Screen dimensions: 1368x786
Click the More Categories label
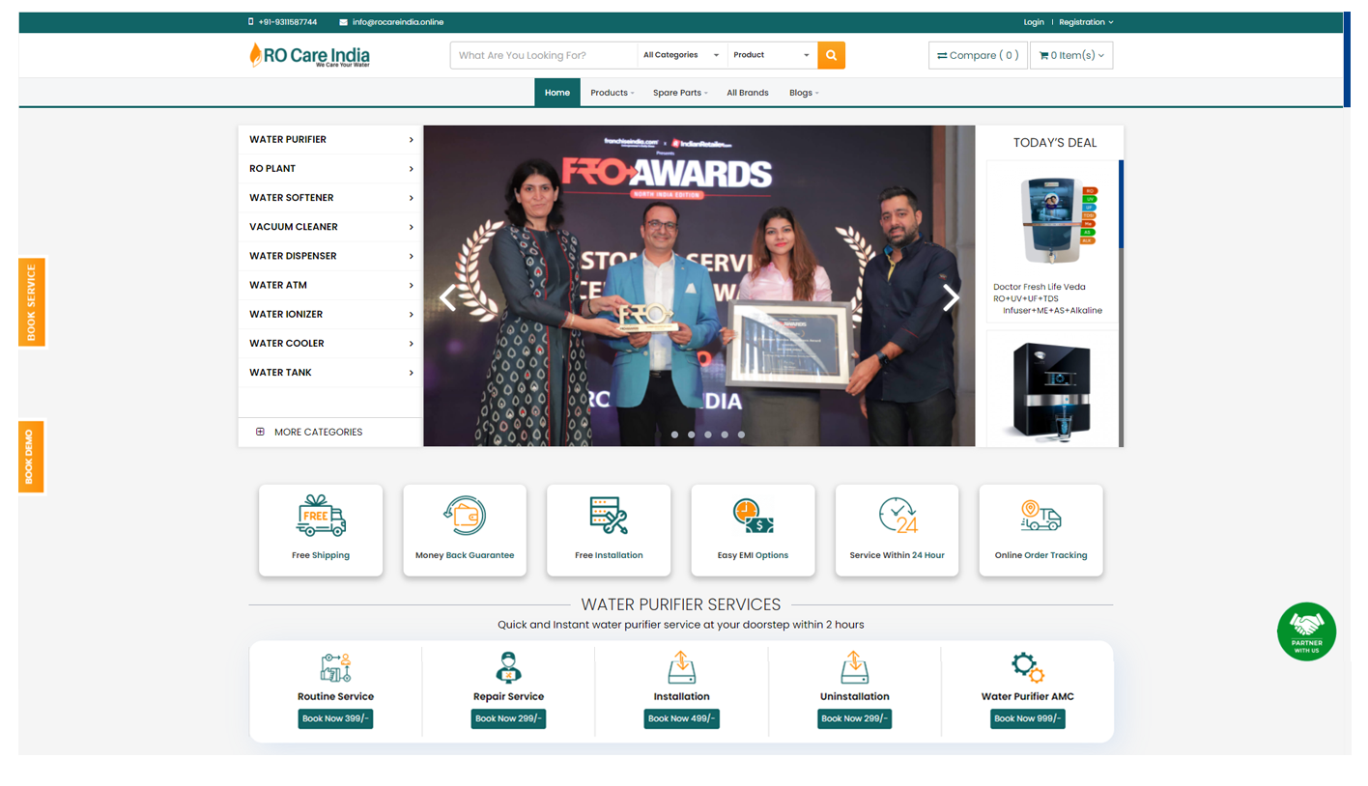point(318,432)
